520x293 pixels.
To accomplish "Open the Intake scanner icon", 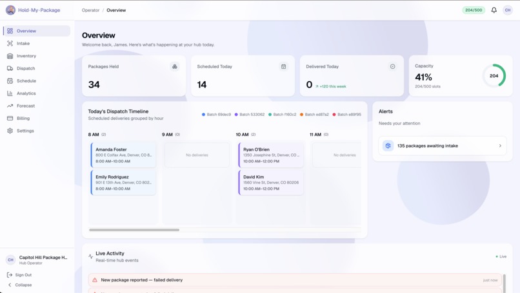I will coord(10,43).
